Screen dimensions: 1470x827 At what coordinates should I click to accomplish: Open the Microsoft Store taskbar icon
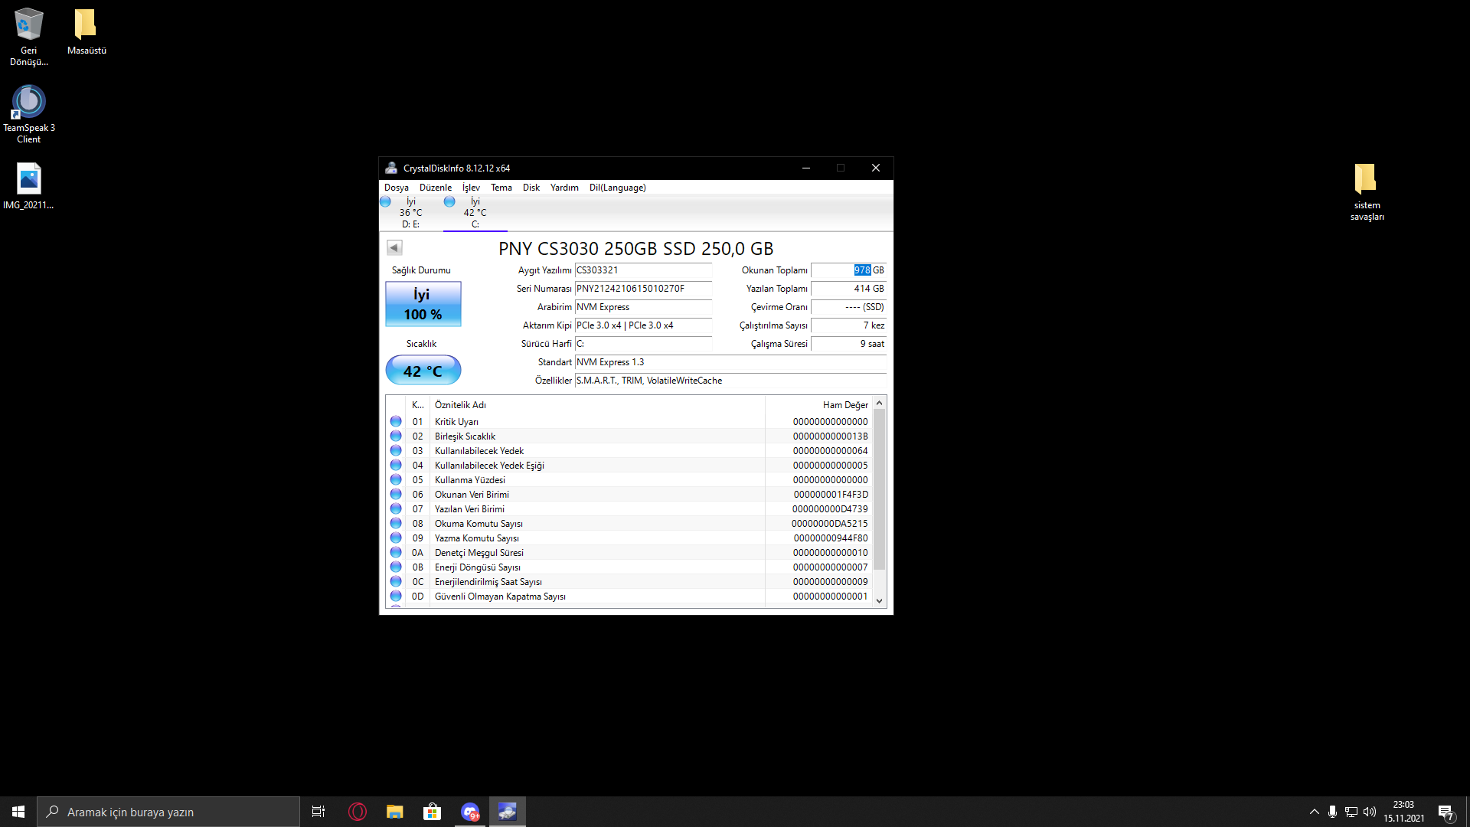(433, 812)
